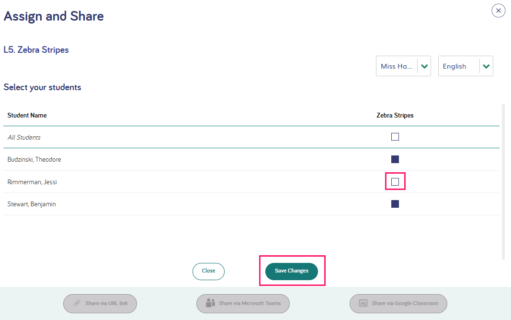
Task: Click the 'Zebra Stripes' column header
Action: [x=395, y=115]
